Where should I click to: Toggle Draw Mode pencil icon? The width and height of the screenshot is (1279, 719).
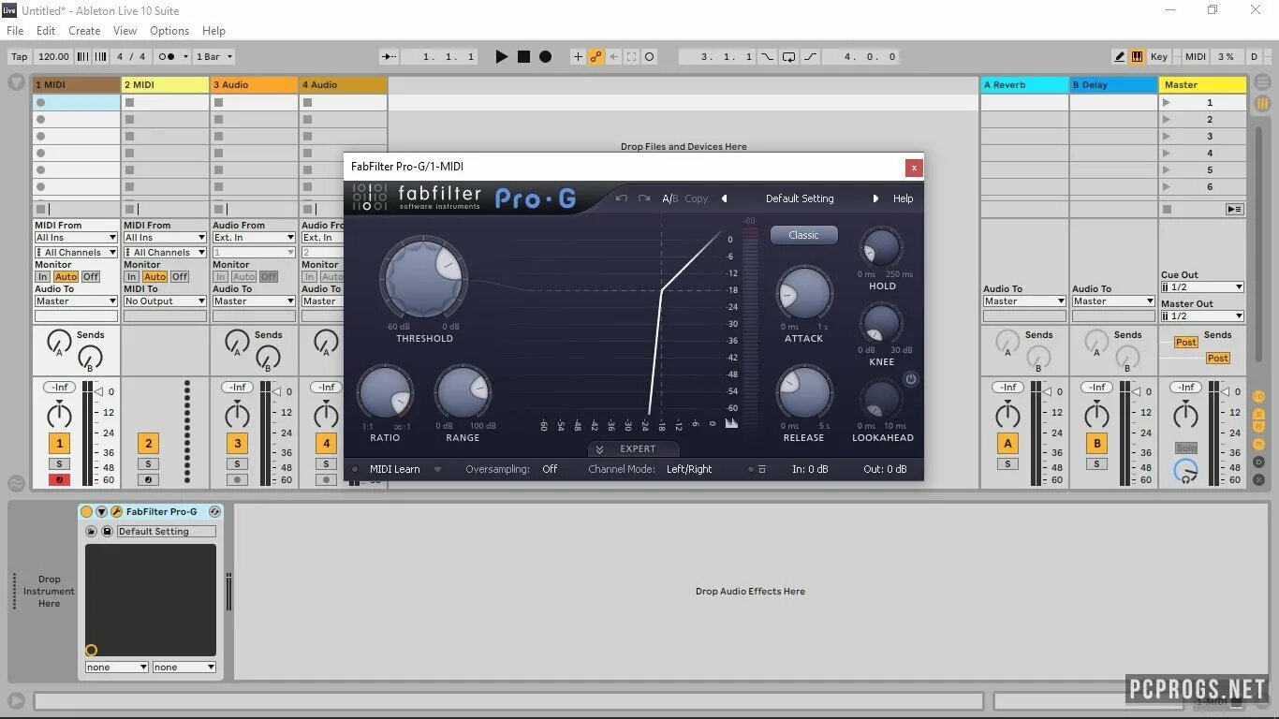[x=1120, y=56]
